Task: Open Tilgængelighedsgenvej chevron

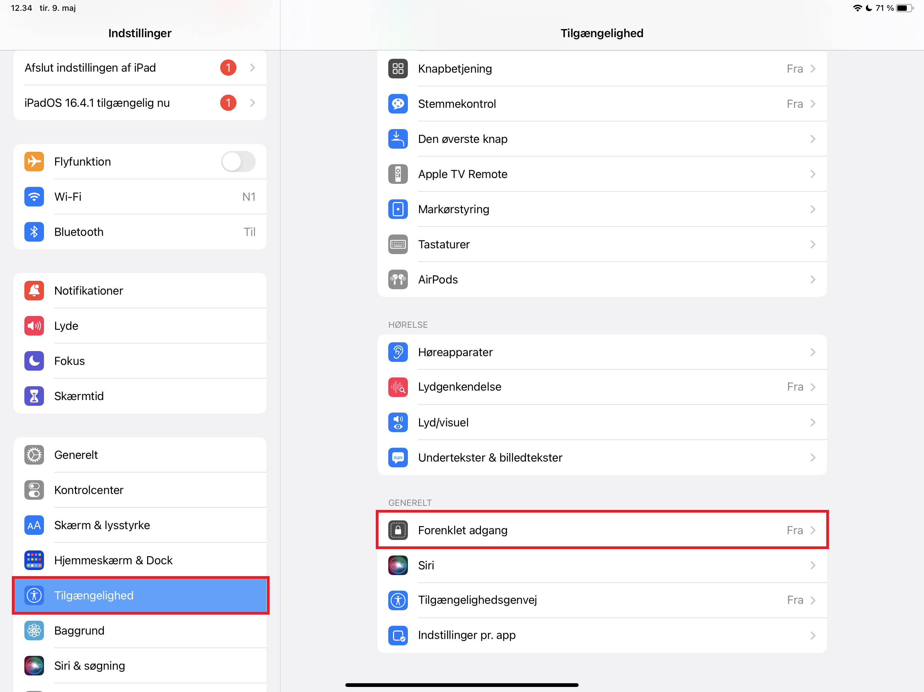Action: click(812, 600)
